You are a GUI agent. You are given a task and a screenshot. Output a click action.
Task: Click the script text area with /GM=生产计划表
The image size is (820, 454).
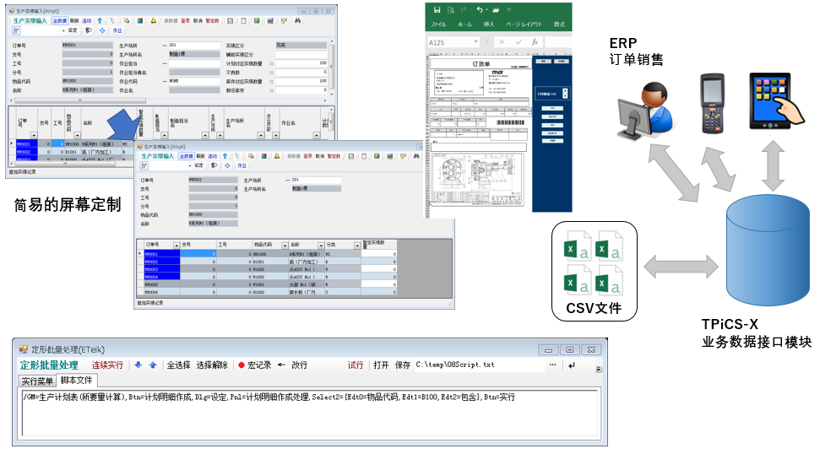310,413
